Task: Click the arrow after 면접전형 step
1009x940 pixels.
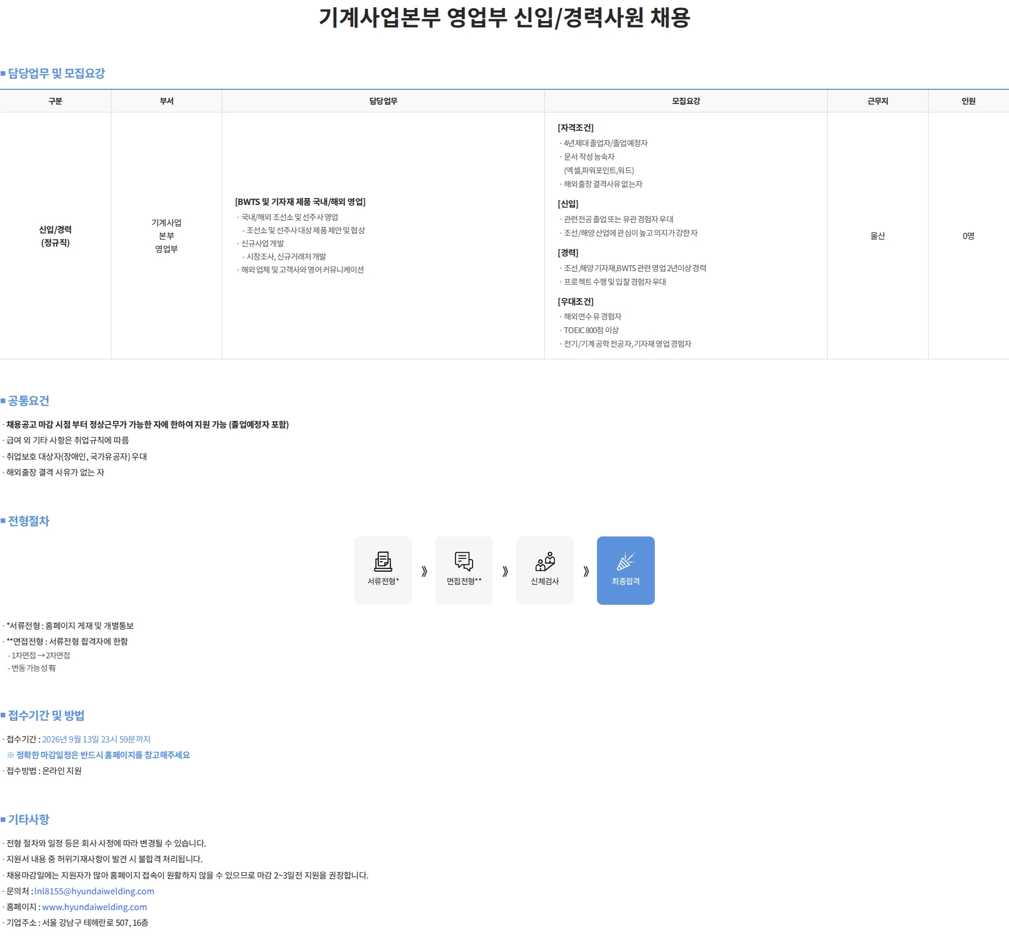Action: [x=505, y=571]
